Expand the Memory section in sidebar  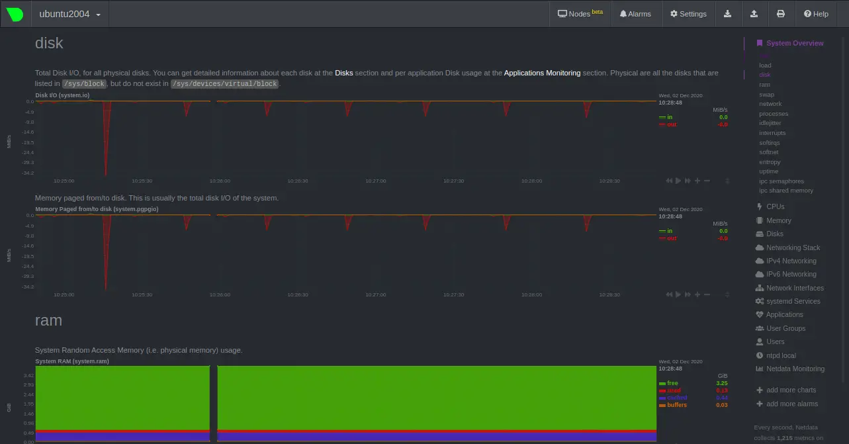[x=778, y=220]
